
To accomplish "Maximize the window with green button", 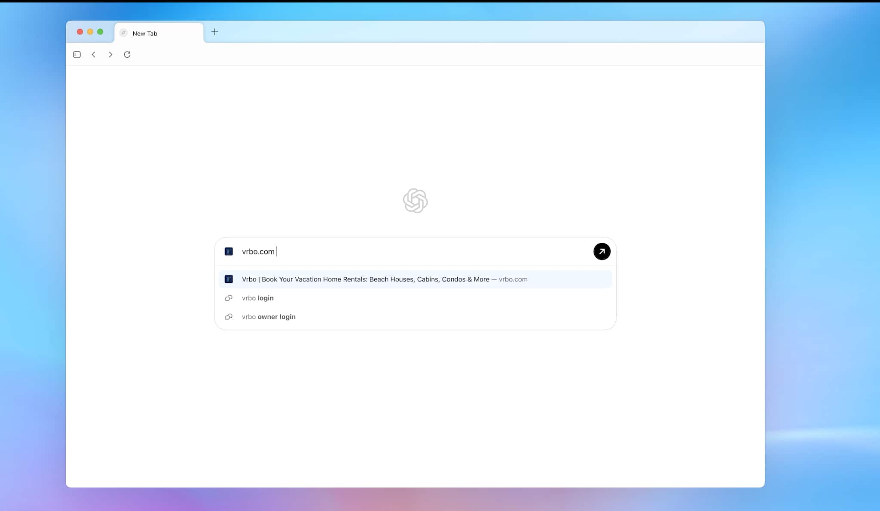I will (x=100, y=32).
